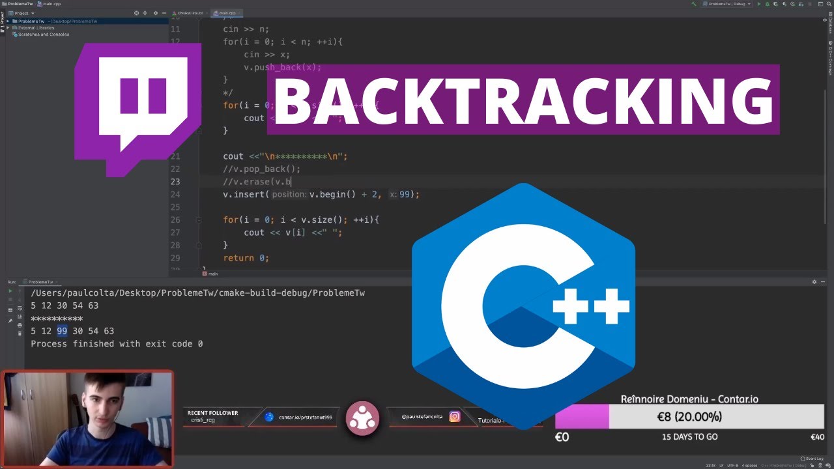Image resolution: width=834 pixels, height=469 pixels.
Task: Click the Run panel stop icon
Action: coord(10,300)
